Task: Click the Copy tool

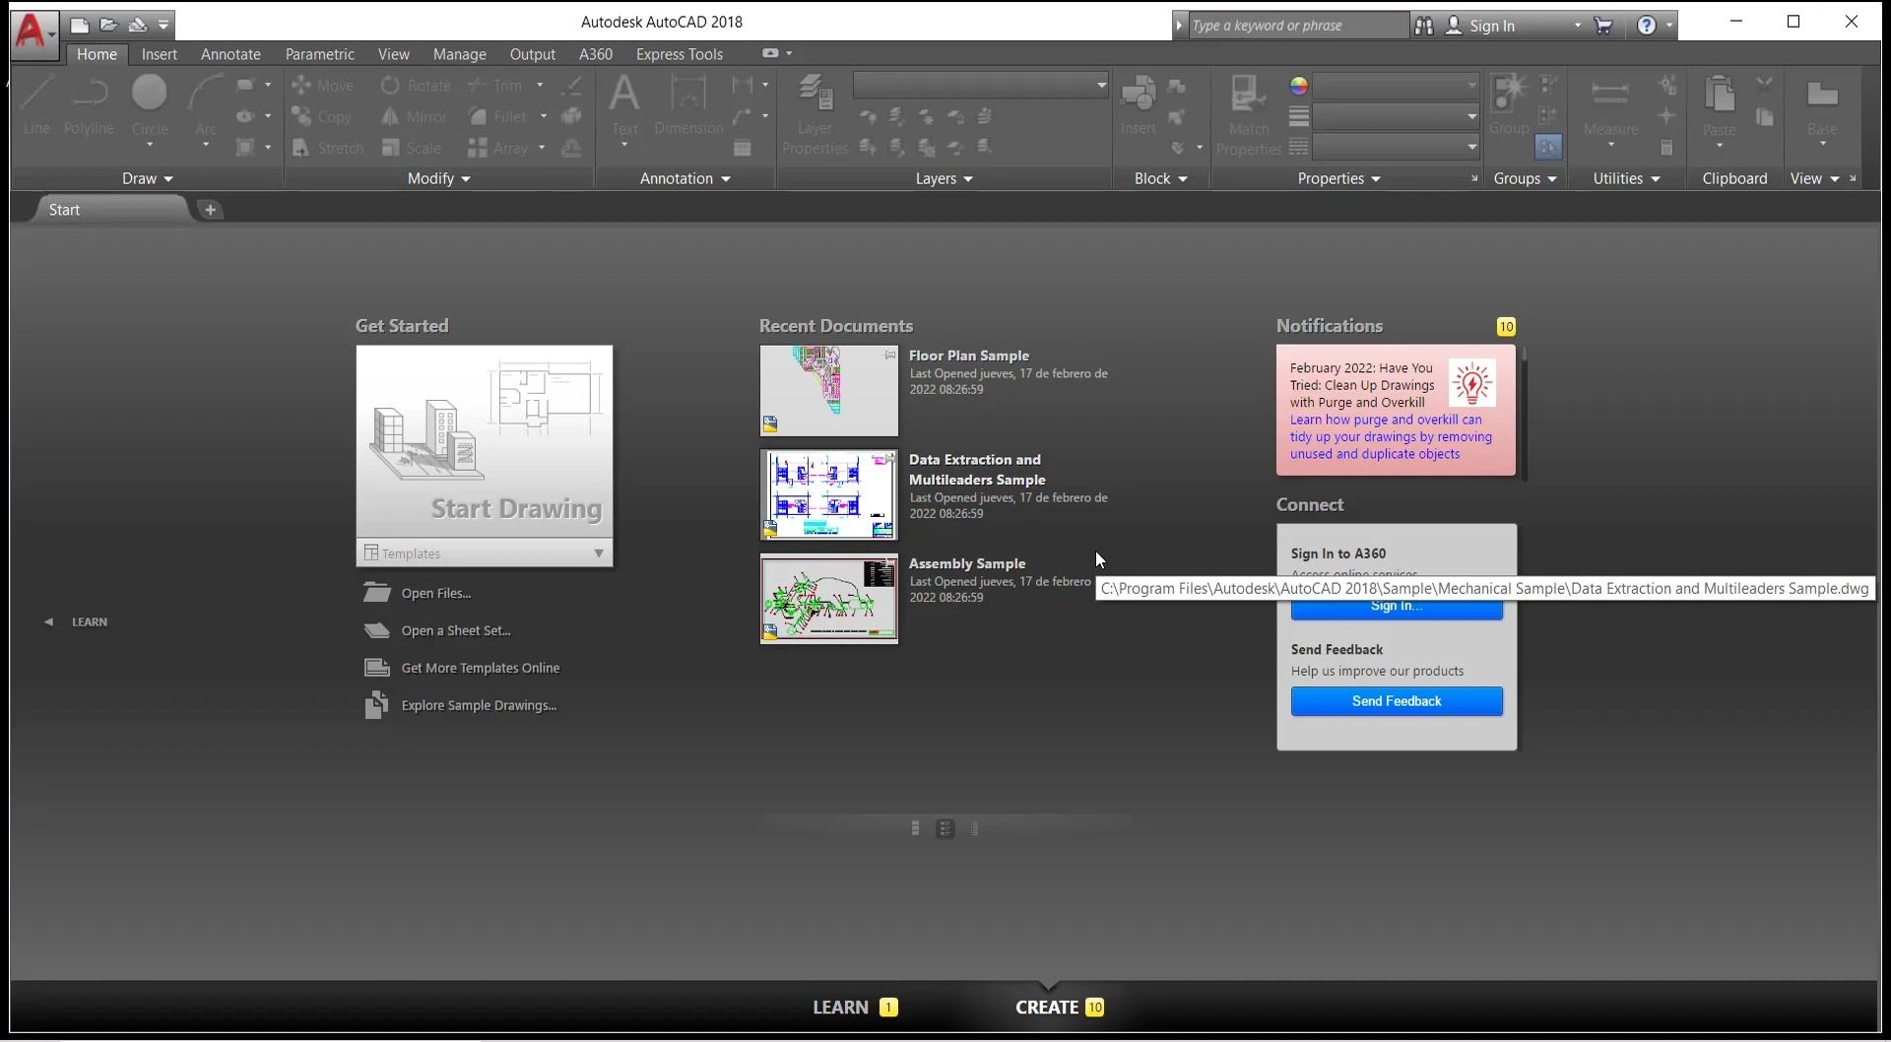Action: [322, 116]
